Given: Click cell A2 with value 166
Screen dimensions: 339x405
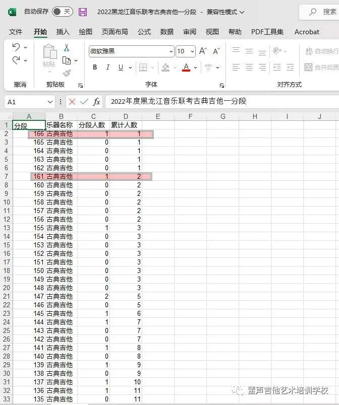Looking at the screenshot, I should (x=29, y=133).
